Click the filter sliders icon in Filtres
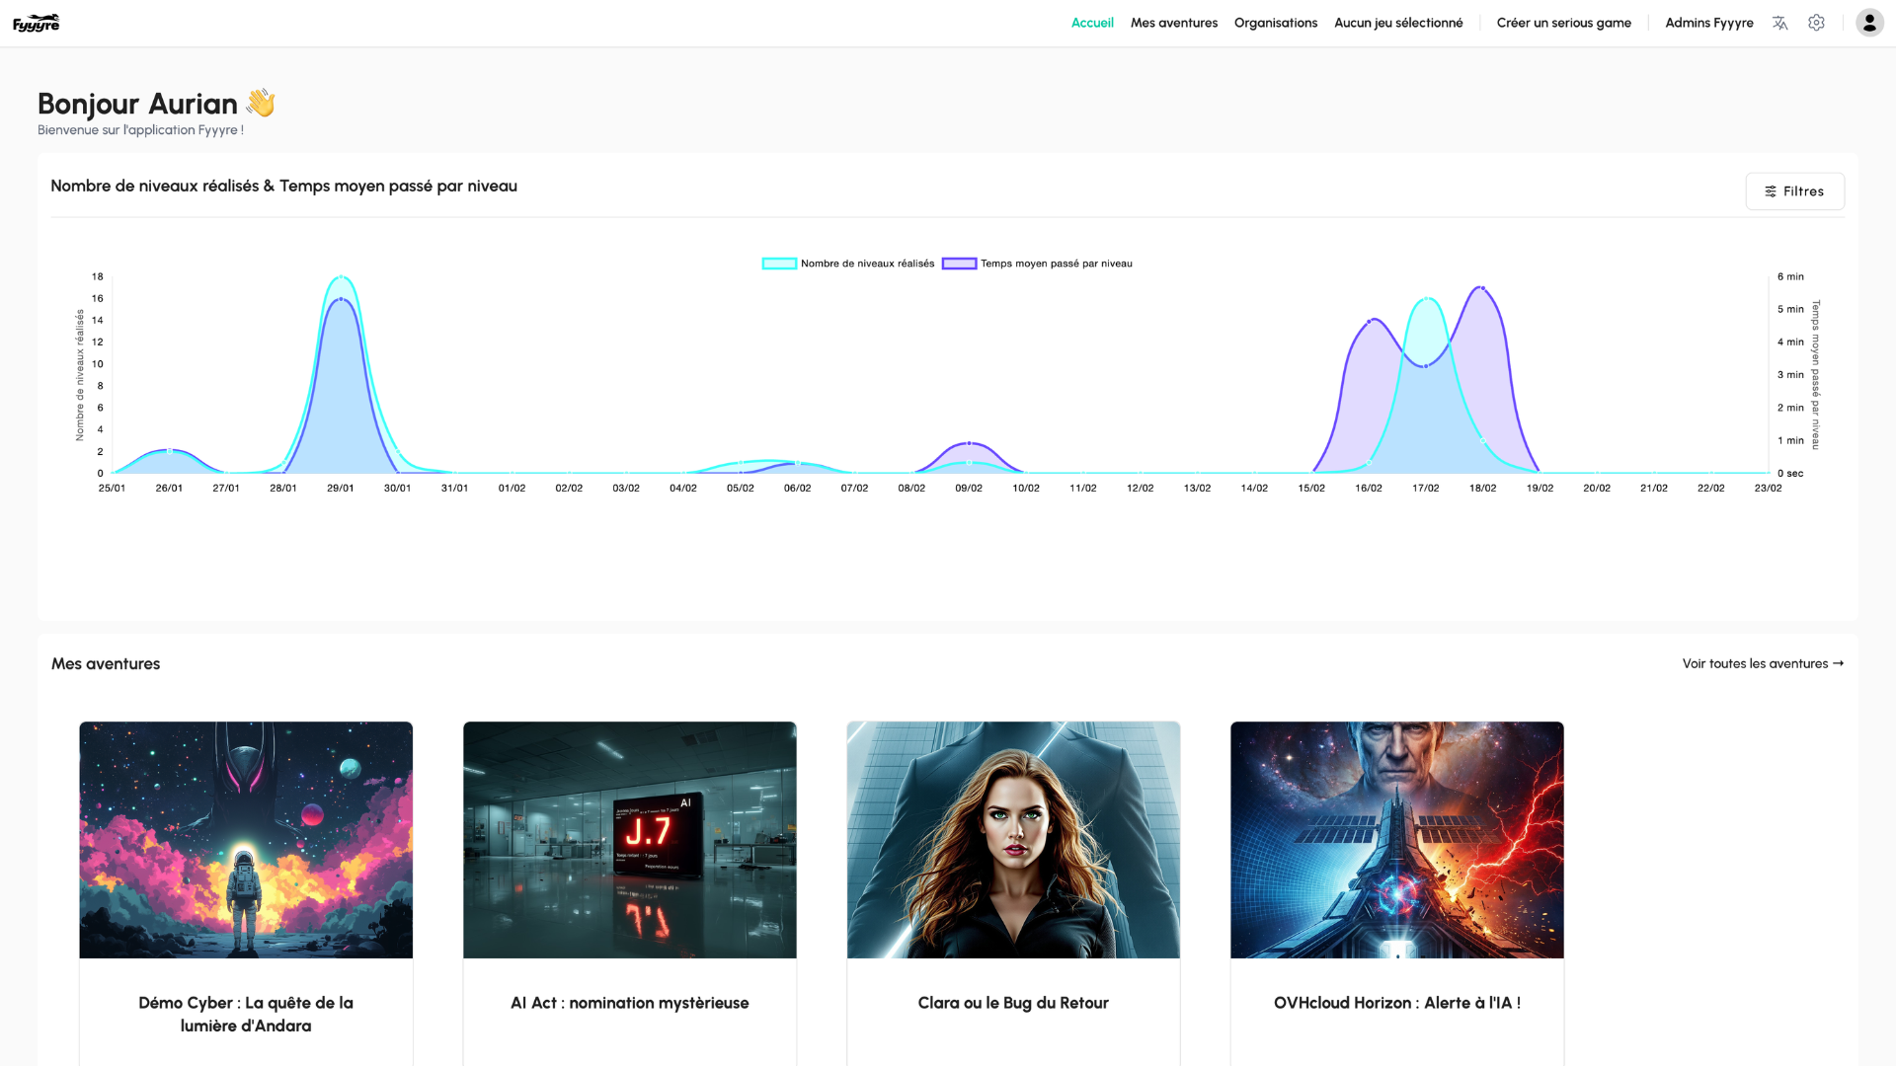This screenshot has width=1896, height=1066. (1771, 191)
